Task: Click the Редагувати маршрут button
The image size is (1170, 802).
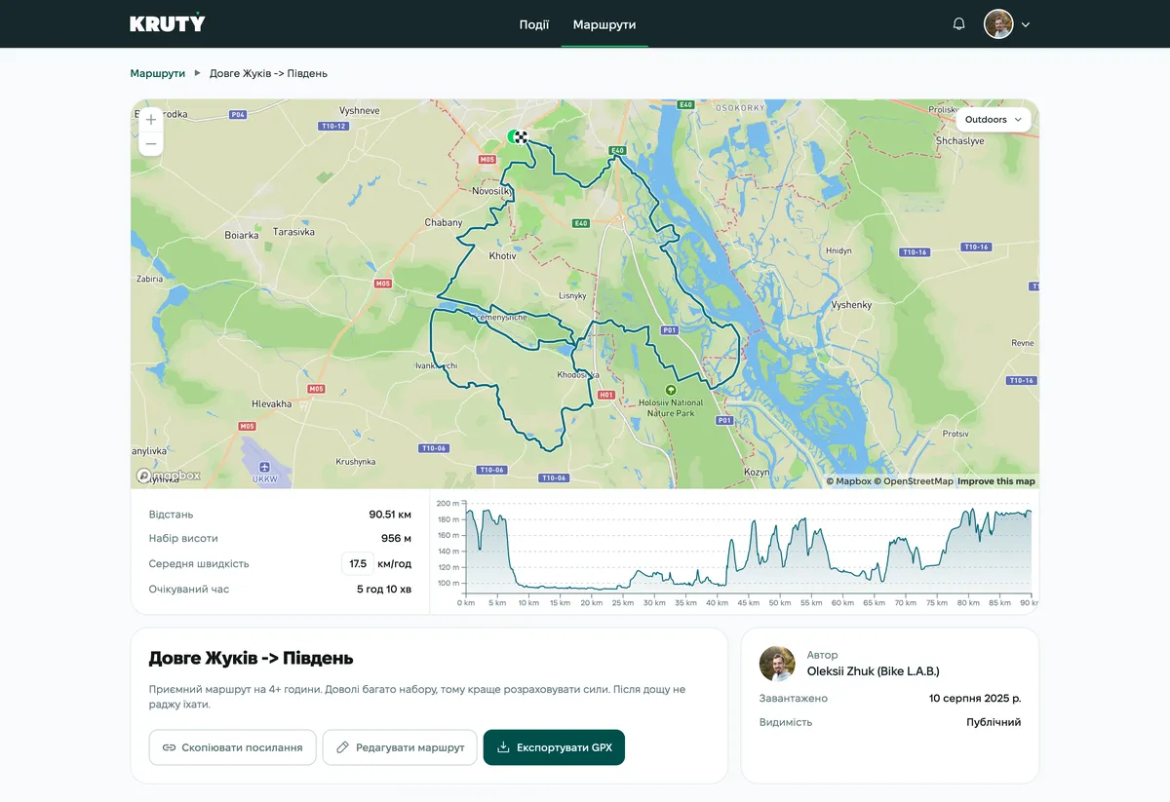Action: coord(400,747)
